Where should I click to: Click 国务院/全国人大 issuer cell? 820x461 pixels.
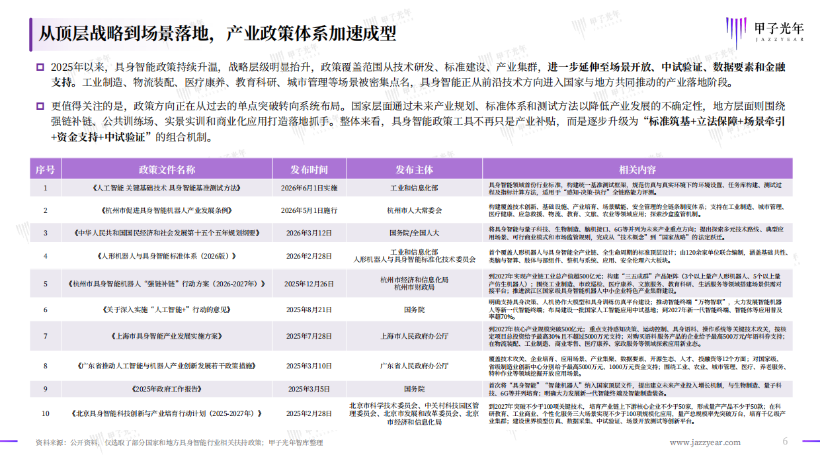(415, 233)
